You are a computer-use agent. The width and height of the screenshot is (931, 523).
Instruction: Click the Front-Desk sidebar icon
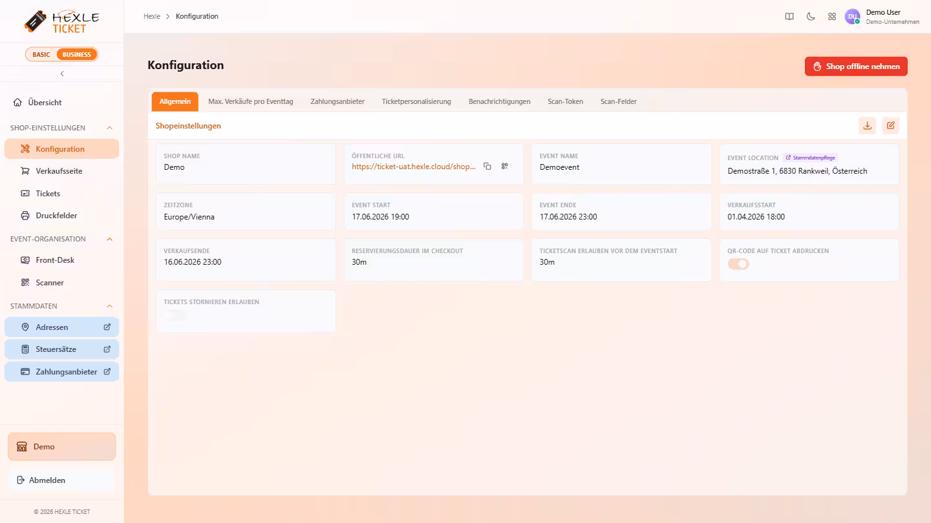25,260
